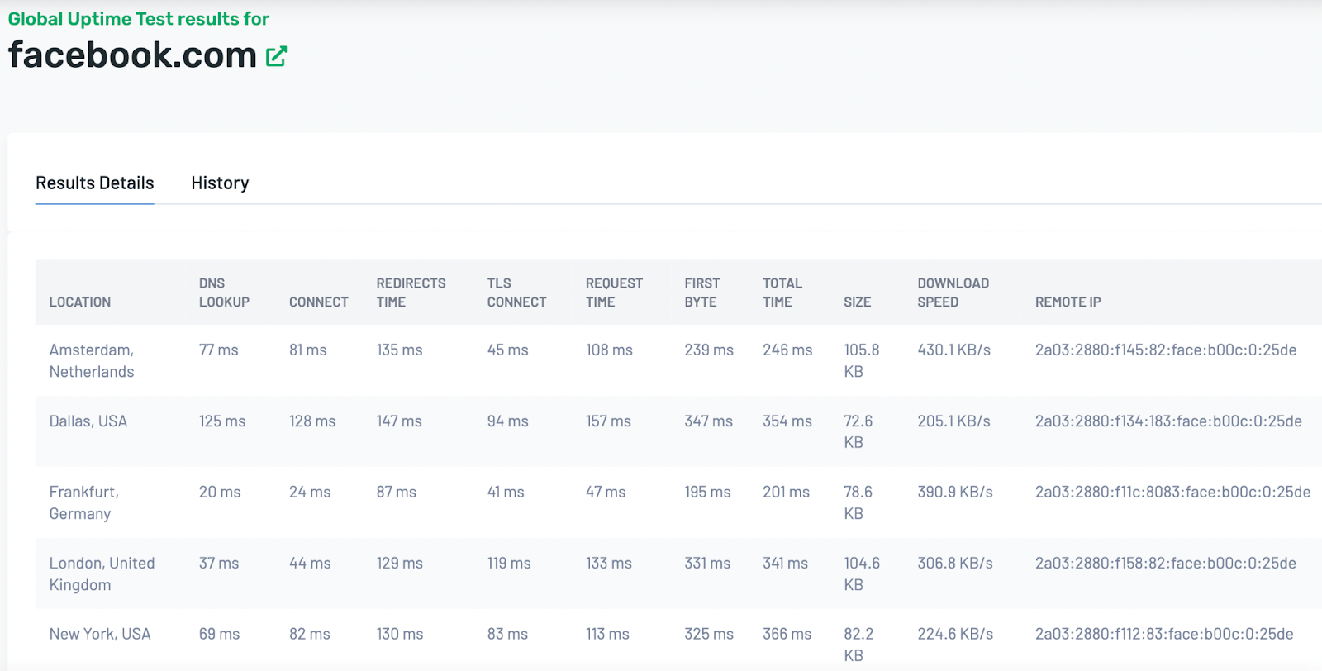Image resolution: width=1322 pixels, height=671 pixels.
Task: Select Dallas DNS lookup value 125 ms
Action: (x=222, y=421)
